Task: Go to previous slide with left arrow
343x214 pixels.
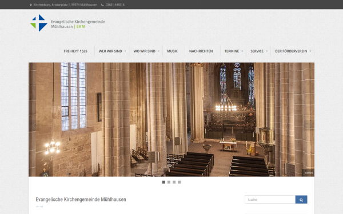Action: 34,126
